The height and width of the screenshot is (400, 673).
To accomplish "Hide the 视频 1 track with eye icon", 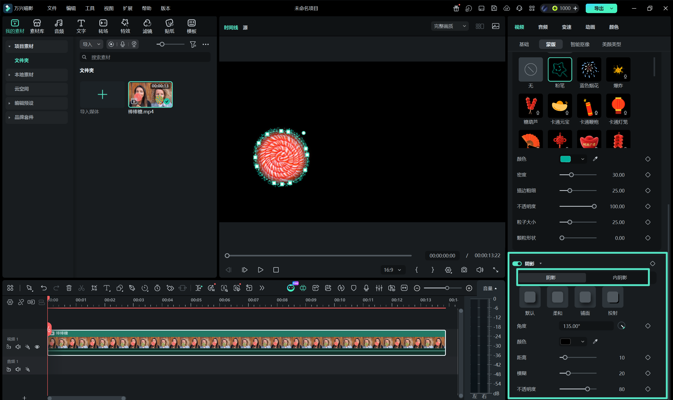I will (x=37, y=347).
